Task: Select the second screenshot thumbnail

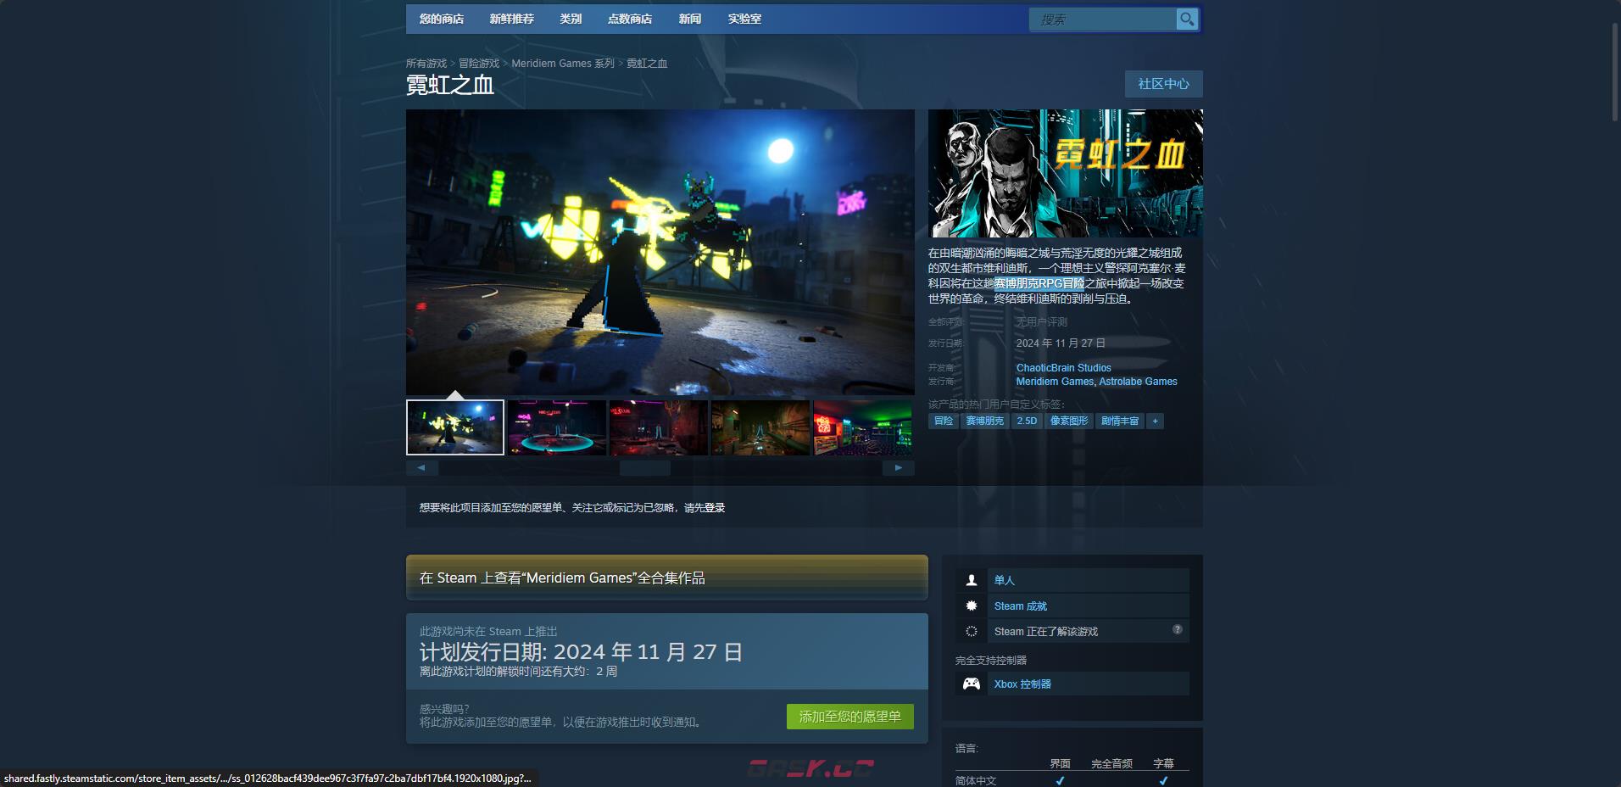Action: coord(557,427)
